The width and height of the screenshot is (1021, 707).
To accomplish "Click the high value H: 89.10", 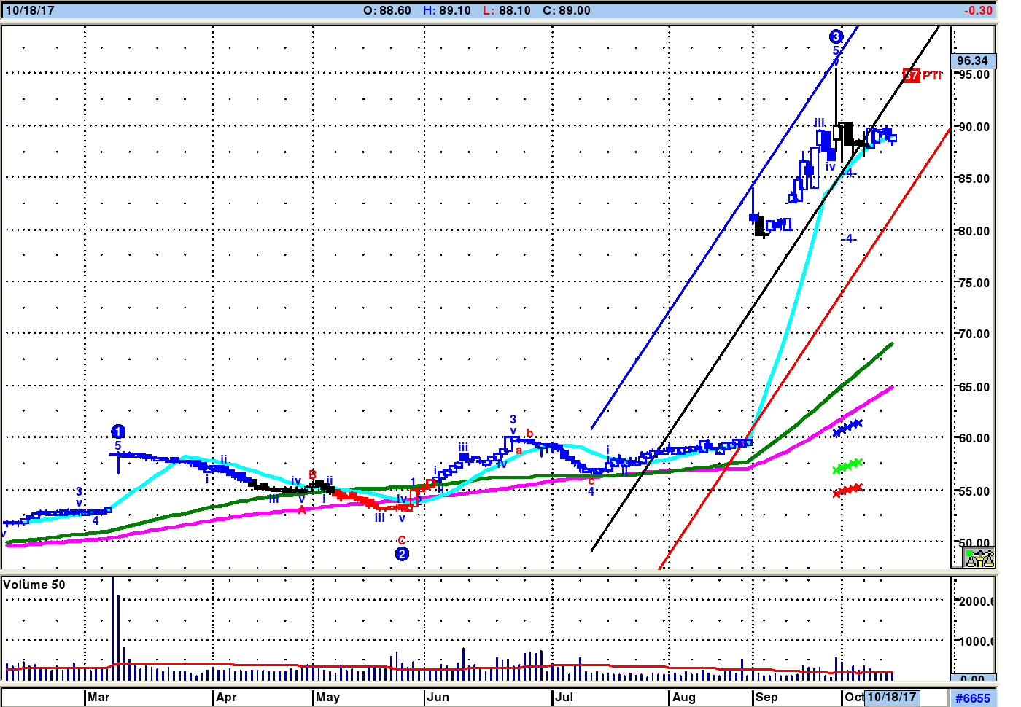I will pos(447,10).
